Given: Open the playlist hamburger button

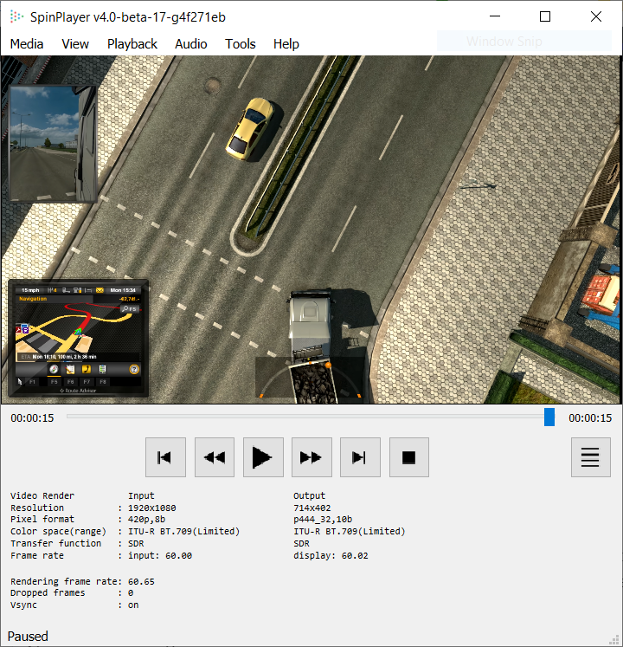Looking at the screenshot, I should point(590,457).
